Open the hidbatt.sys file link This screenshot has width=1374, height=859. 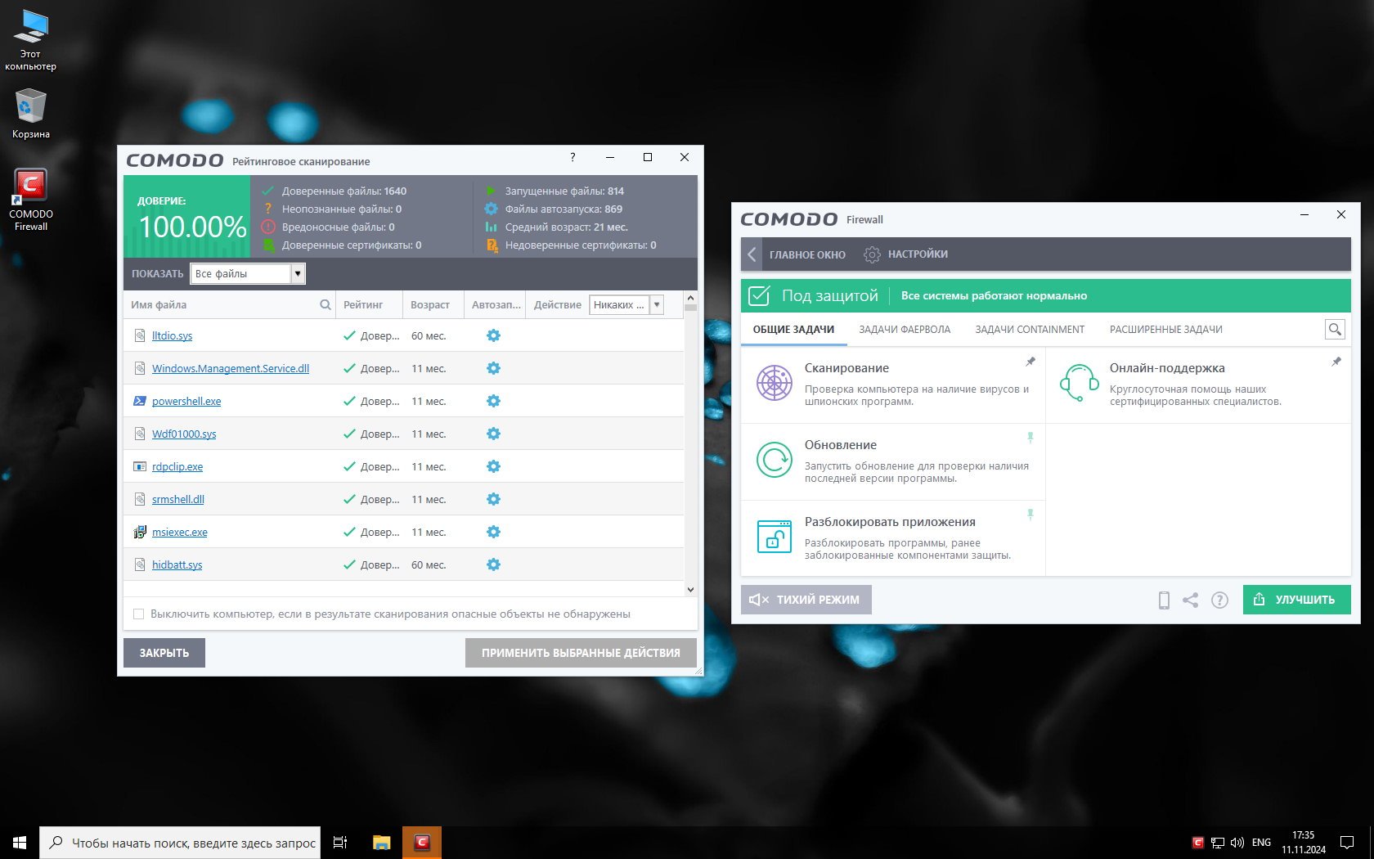pyautogui.click(x=177, y=564)
